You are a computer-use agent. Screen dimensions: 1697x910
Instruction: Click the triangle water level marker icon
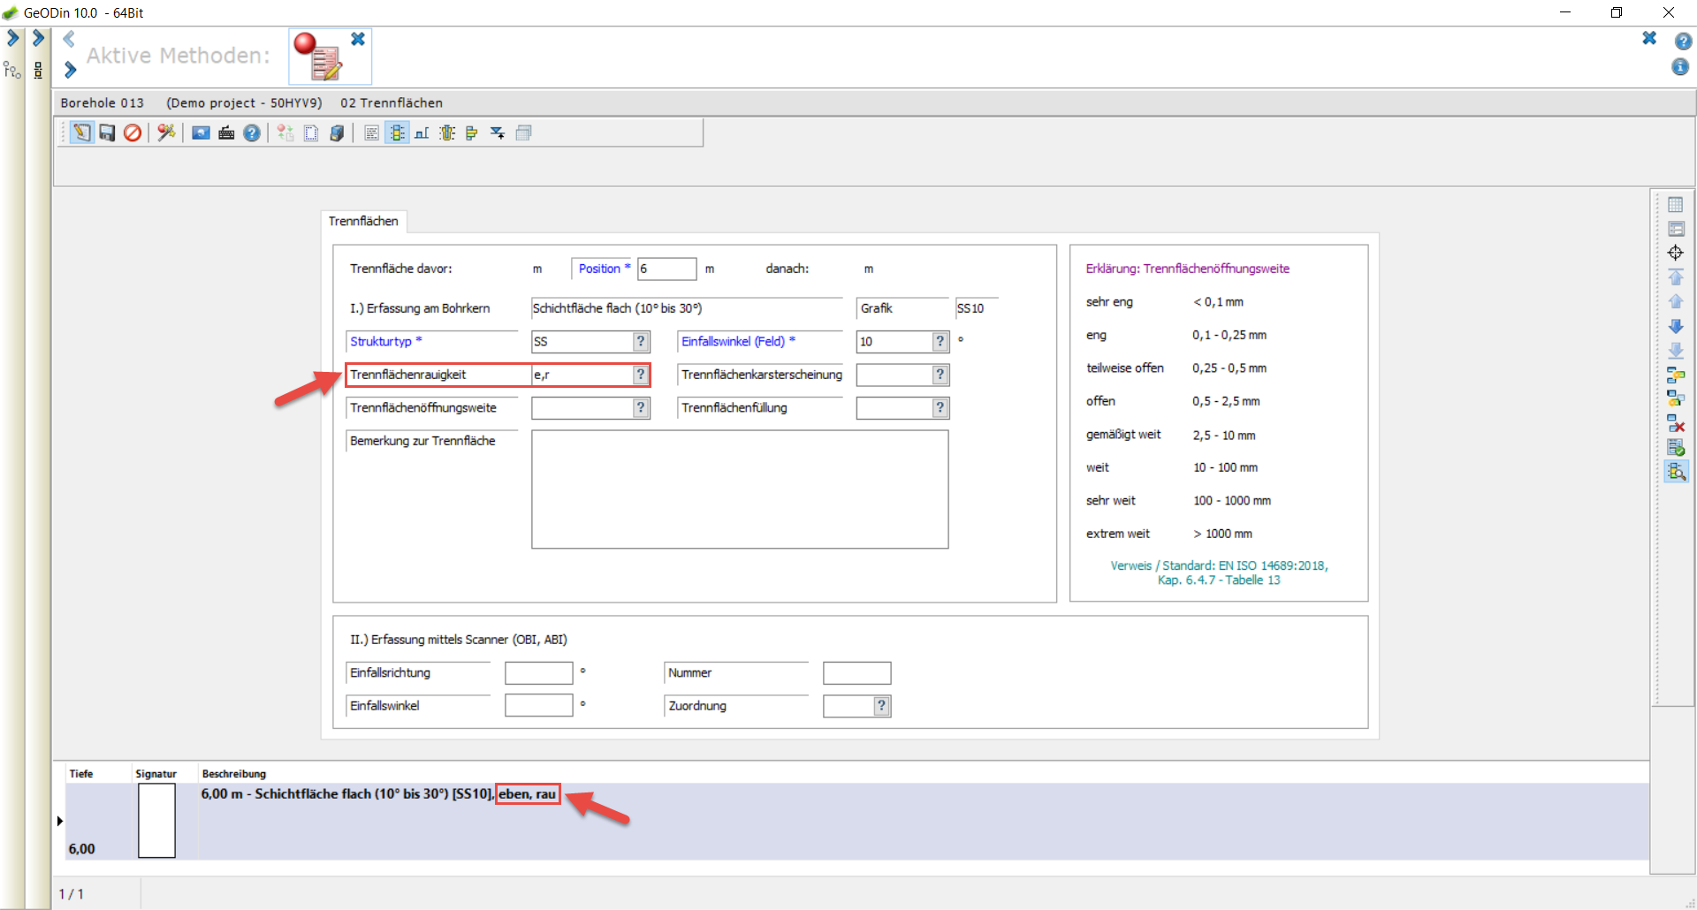[x=498, y=133]
